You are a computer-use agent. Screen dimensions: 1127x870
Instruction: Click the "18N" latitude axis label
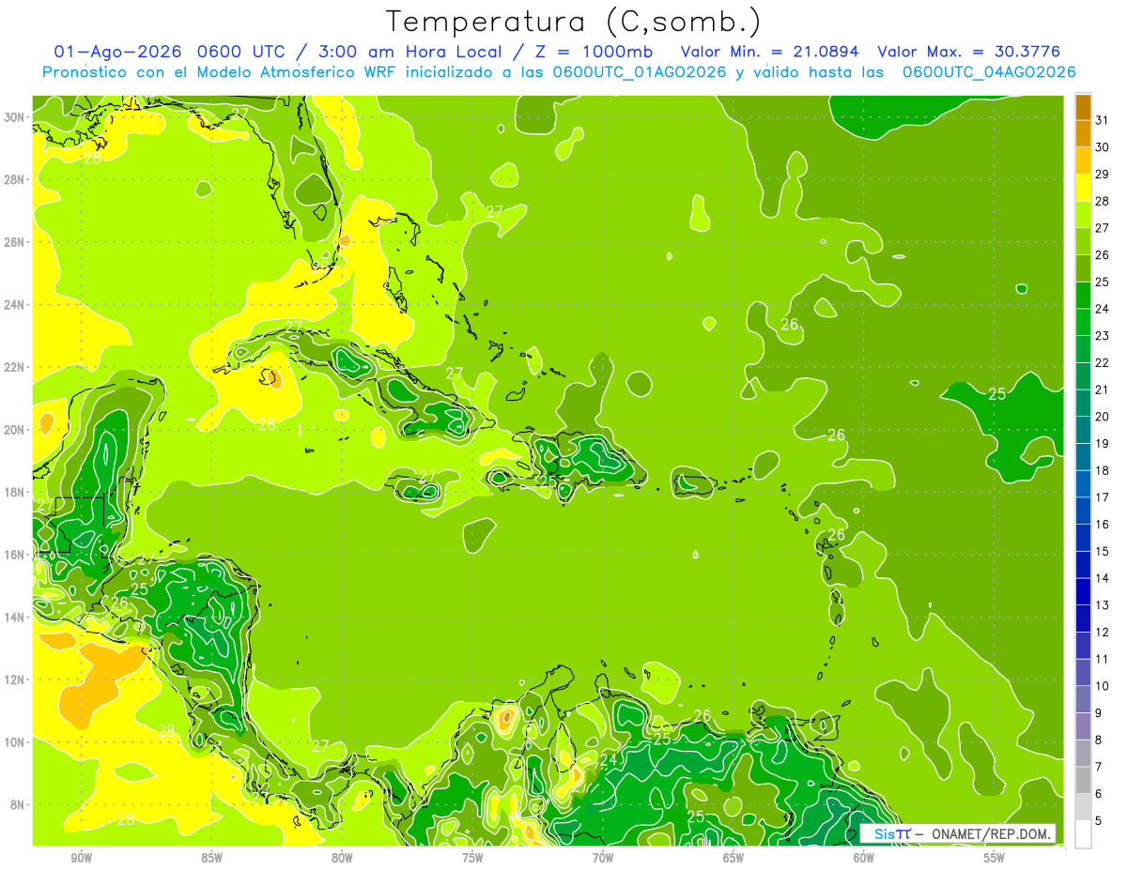click(15, 492)
